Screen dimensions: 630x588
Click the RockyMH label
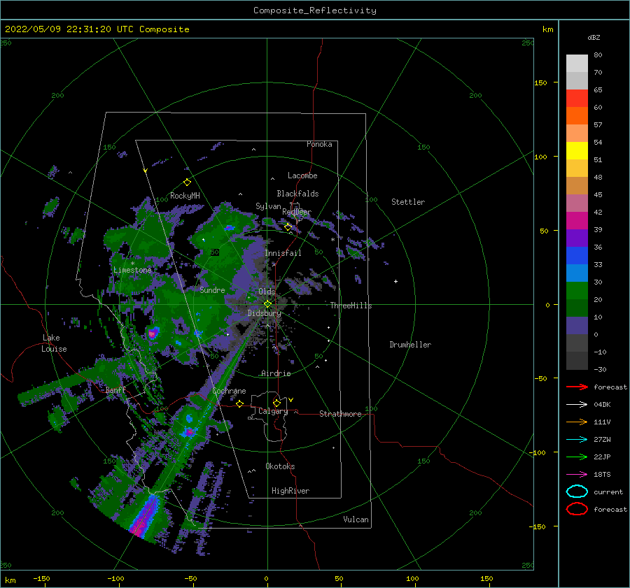click(185, 196)
